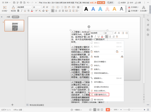Image resolution: width=151 pixels, height=112 pixels.
Task: Click Italic in the floating mini toolbar
Action: (x=95, y=37)
